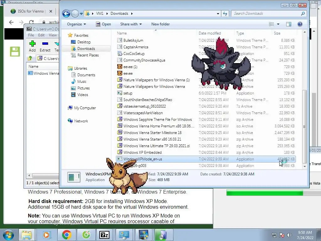Go up one level in 7-Zip
The width and height of the screenshot is (321, 241).
coord(30,58)
